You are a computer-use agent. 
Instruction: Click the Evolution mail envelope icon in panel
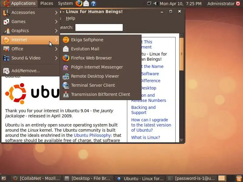tap(86, 4)
